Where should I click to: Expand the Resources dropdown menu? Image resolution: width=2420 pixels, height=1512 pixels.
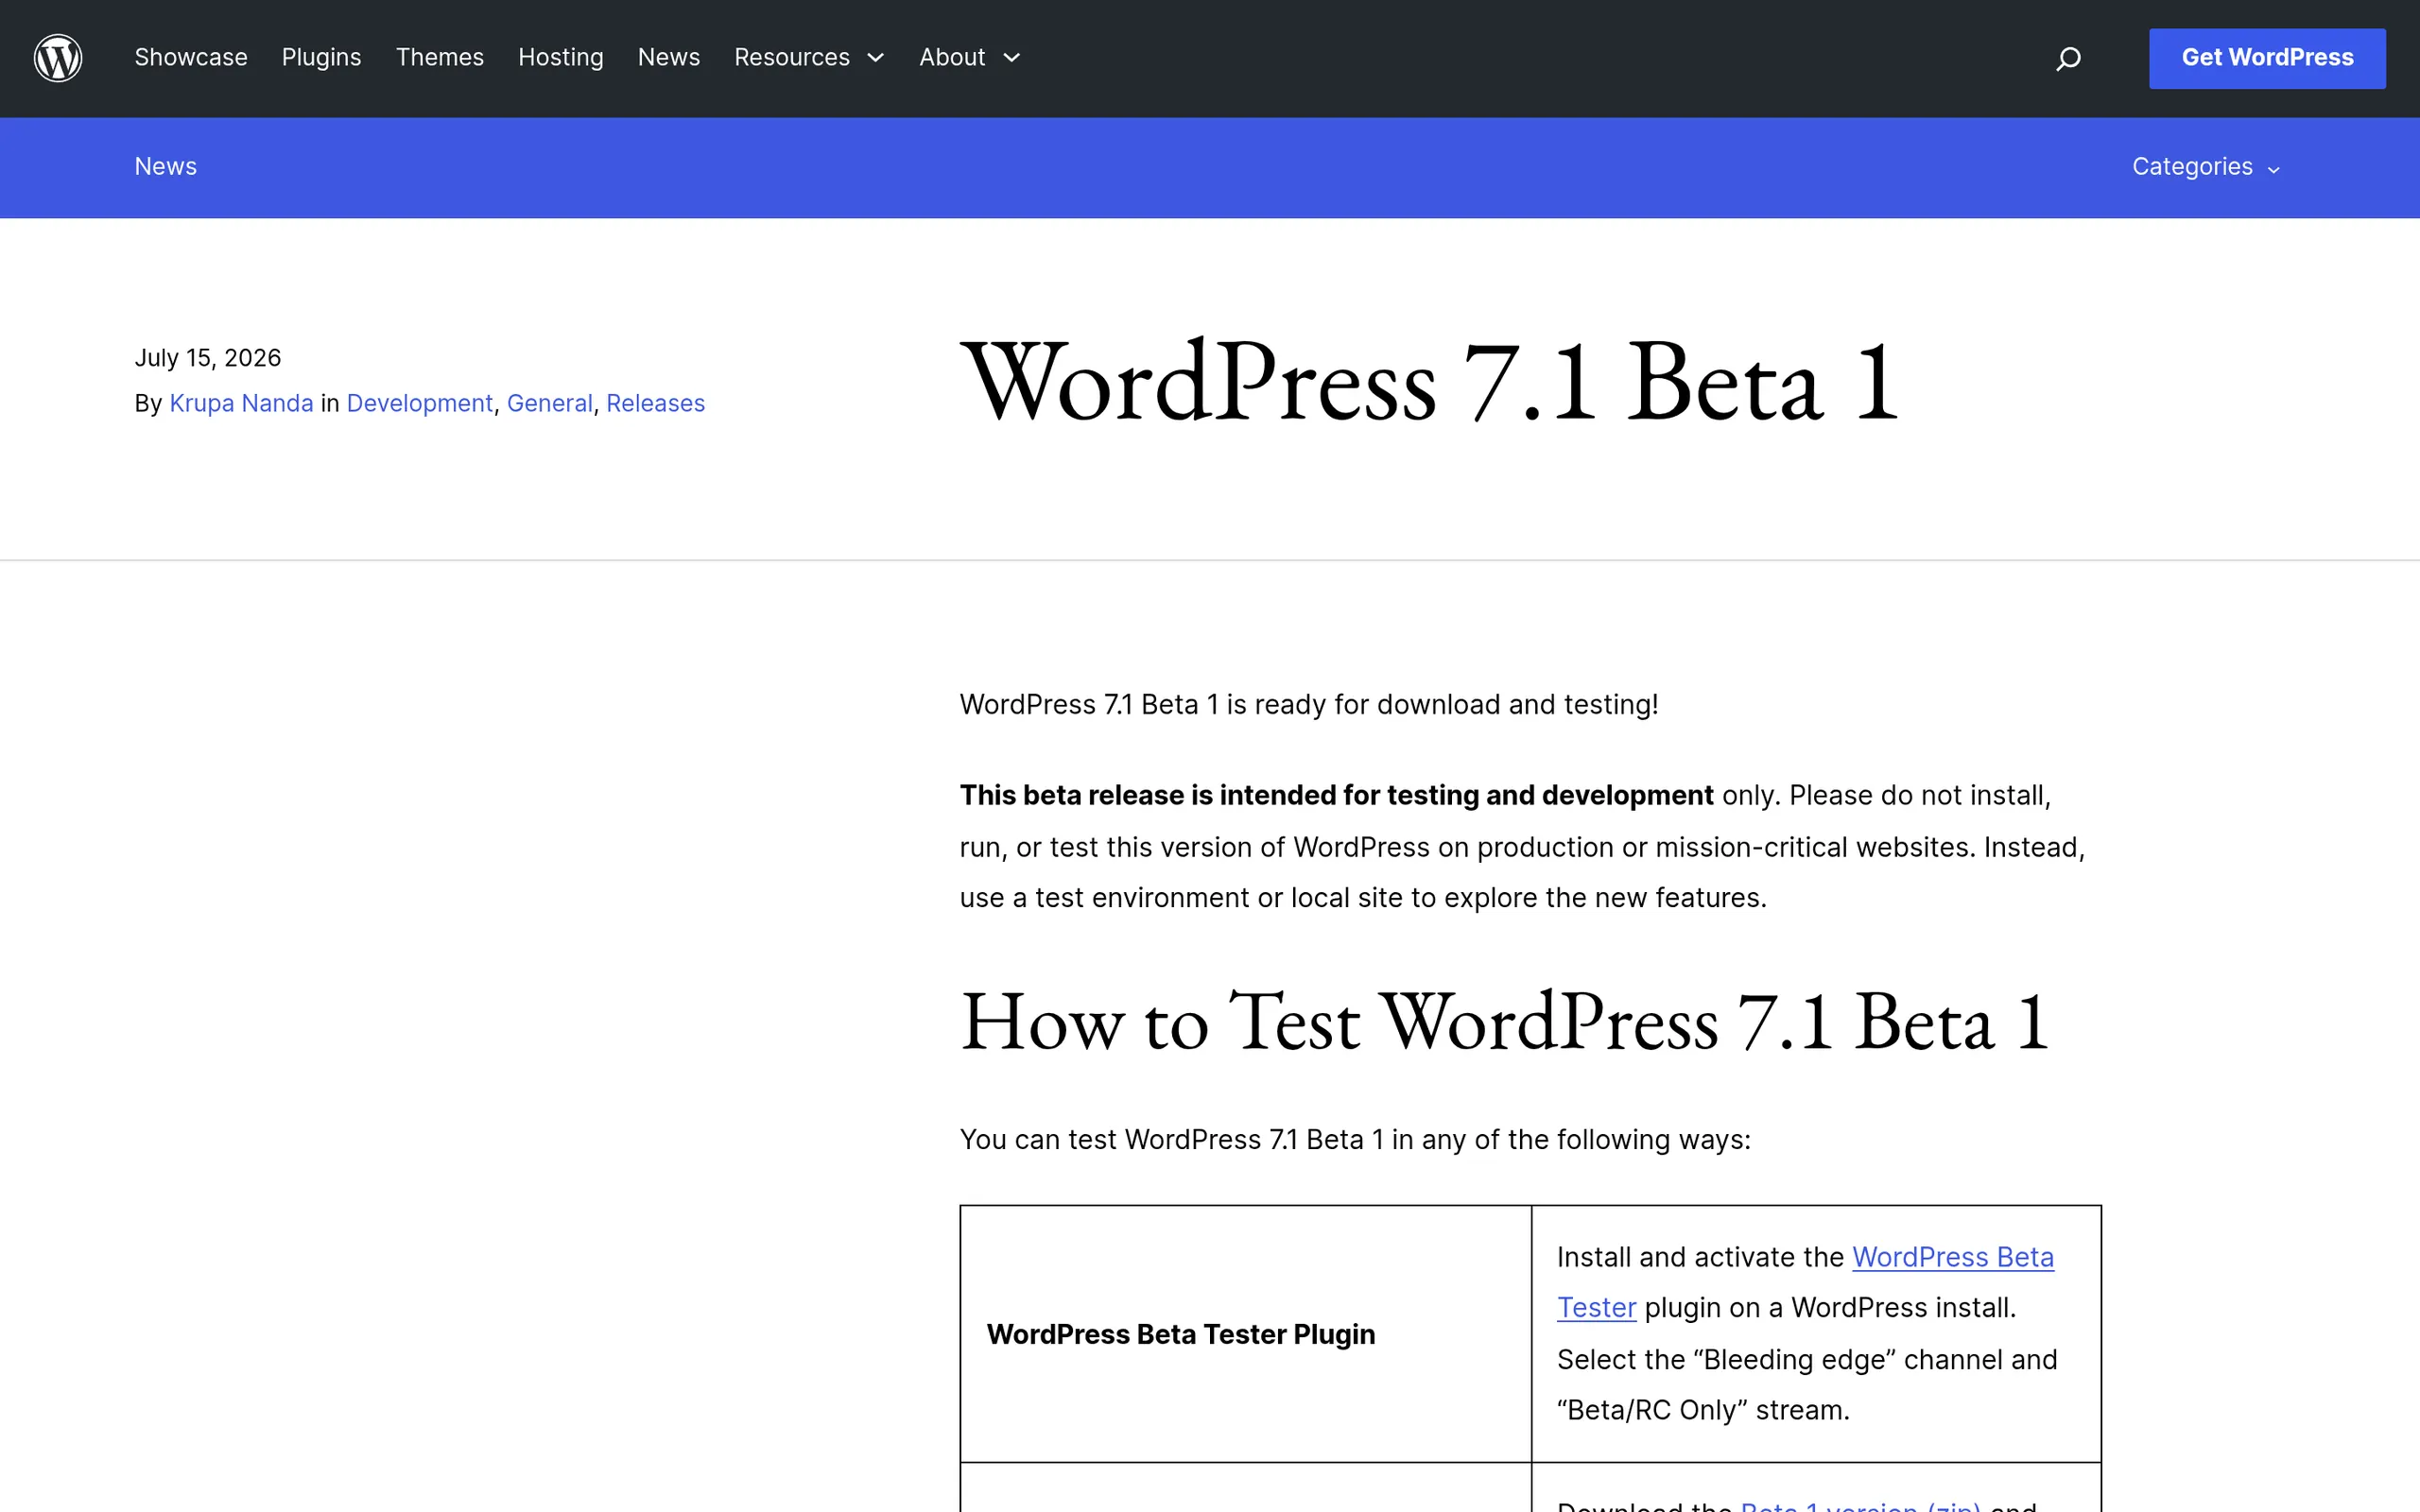pos(809,57)
